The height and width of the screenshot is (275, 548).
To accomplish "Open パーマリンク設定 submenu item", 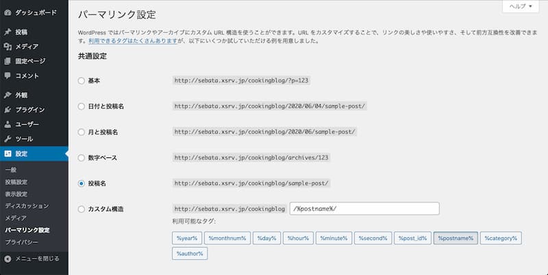I will tap(27, 230).
